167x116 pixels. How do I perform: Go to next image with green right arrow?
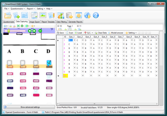coord(34,31)
